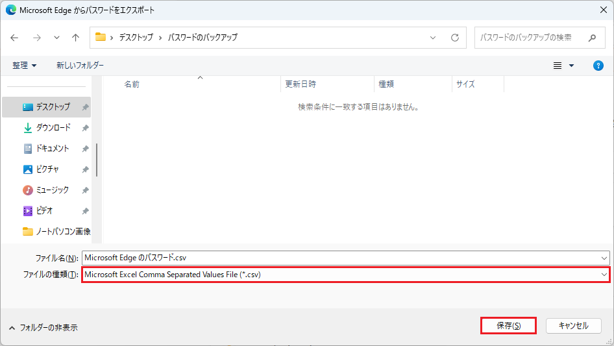The height and width of the screenshot is (346, 614).
Task: Open the recent locations chevron
Action: pos(56,38)
